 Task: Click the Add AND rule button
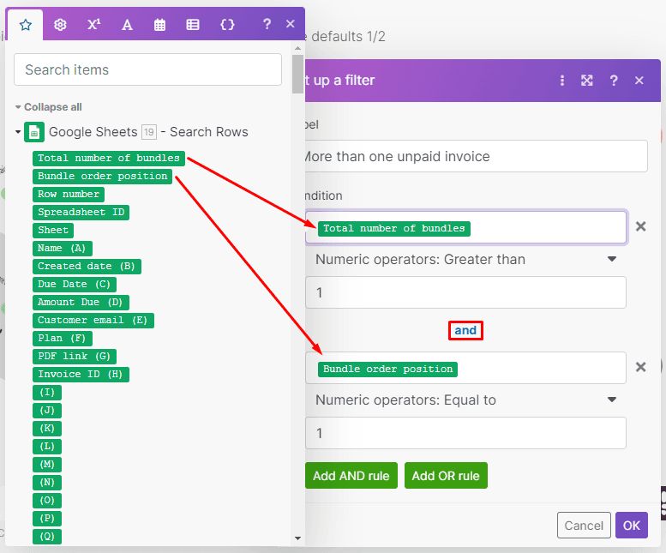click(351, 476)
